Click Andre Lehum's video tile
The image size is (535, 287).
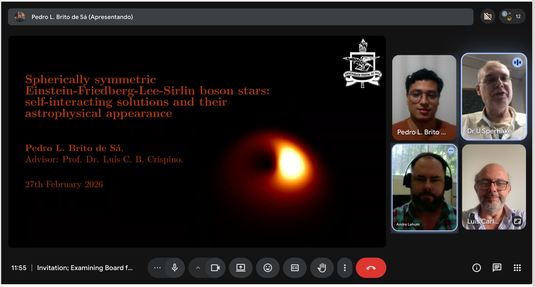424,187
